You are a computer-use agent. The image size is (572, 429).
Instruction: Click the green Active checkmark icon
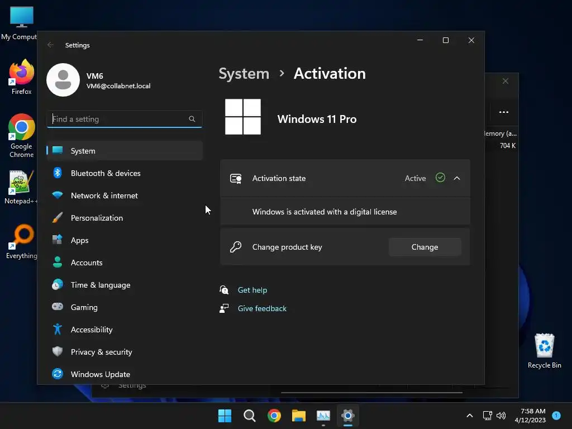tap(440, 178)
